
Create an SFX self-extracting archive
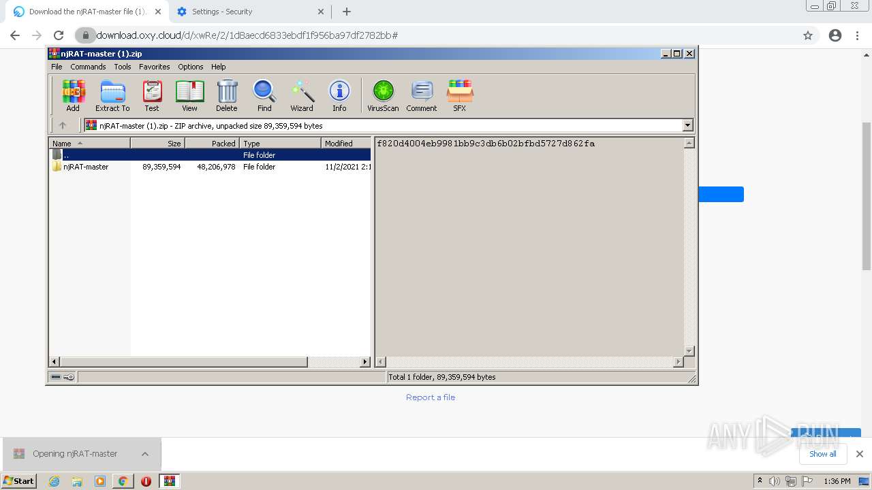point(460,95)
